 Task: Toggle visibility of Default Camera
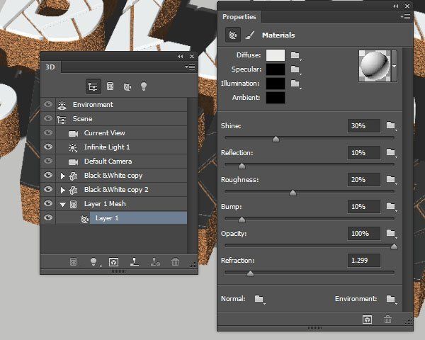[48, 161]
